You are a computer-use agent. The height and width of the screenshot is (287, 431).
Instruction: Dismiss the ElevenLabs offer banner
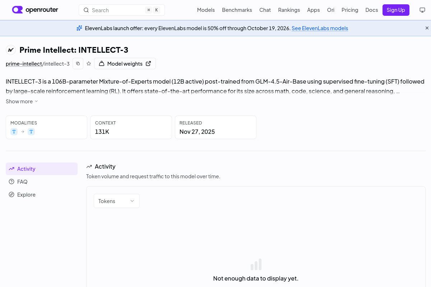click(427, 28)
